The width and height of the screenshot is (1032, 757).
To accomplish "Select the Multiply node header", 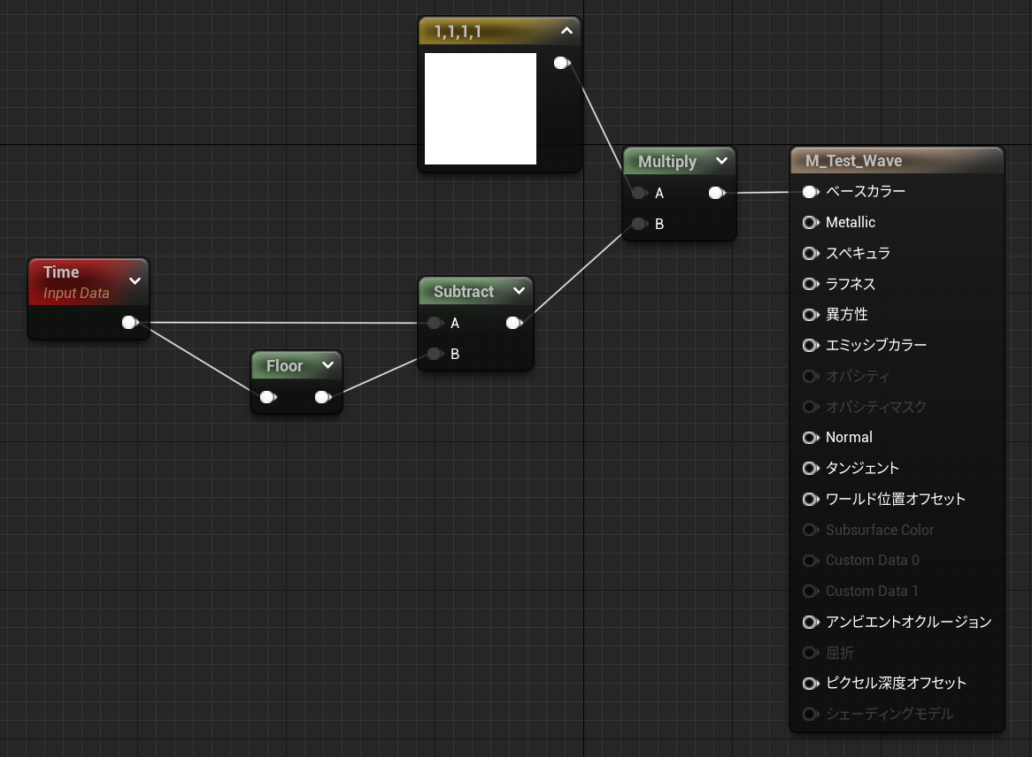I will (x=679, y=161).
